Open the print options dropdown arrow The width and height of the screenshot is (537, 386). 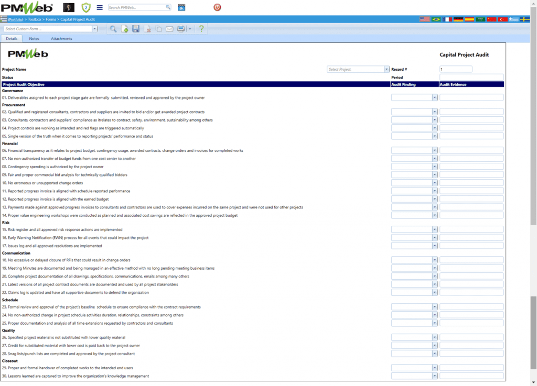[x=190, y=29]
